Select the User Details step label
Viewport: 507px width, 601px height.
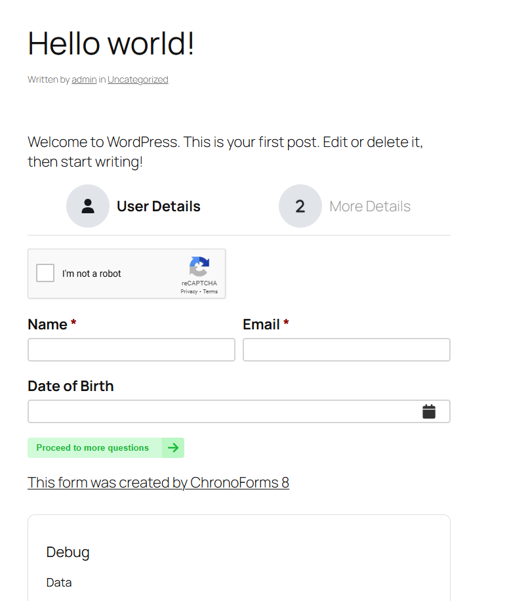tap(158, 206)
